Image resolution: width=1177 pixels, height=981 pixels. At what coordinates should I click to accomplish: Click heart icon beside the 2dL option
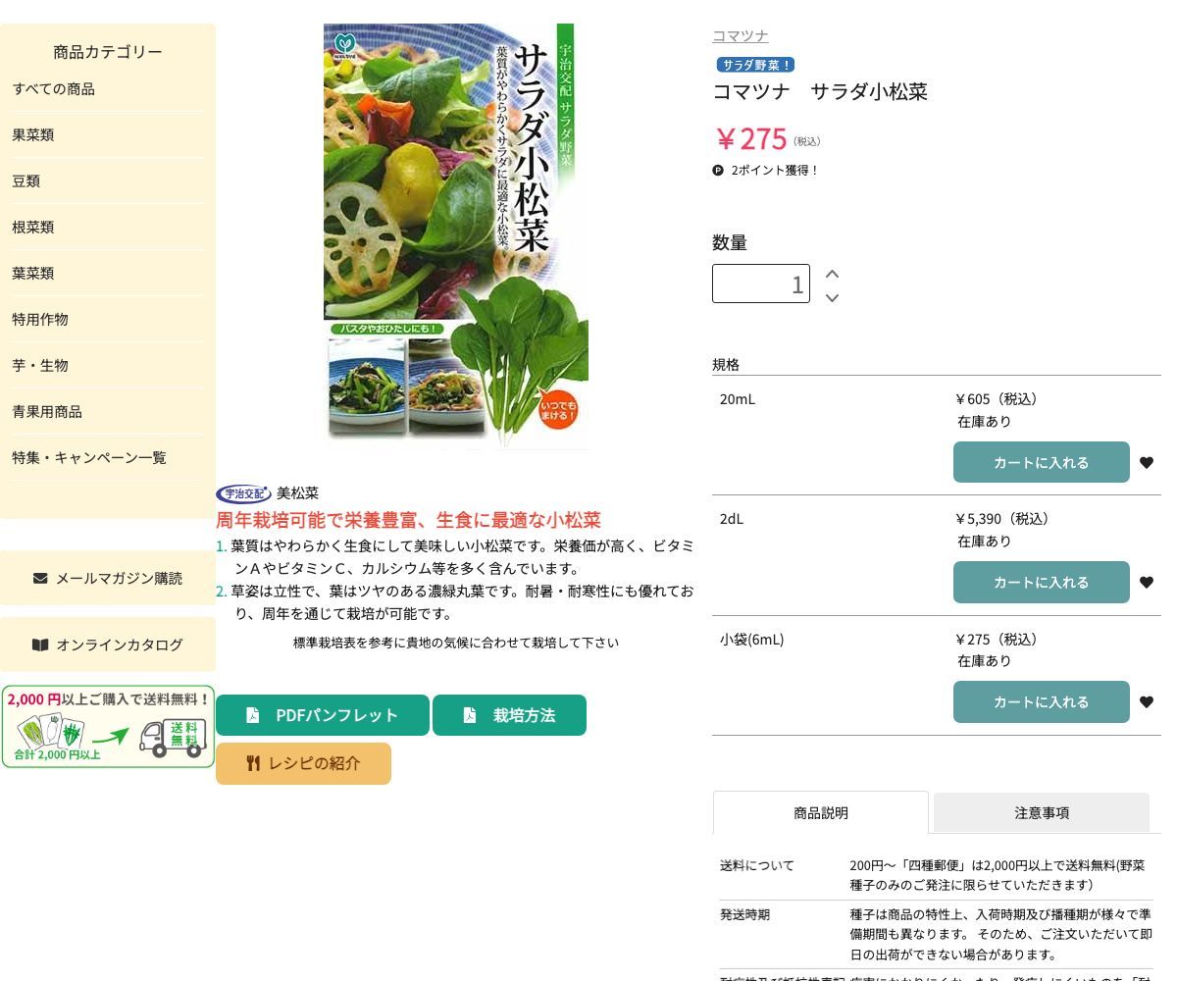point(1147,583)
